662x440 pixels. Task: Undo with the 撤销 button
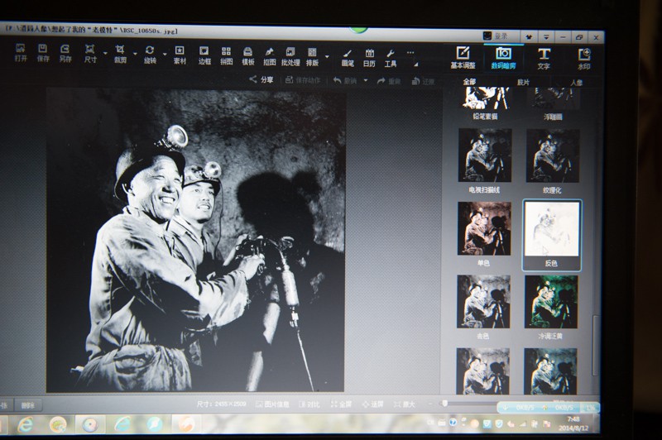tap(345, 80)
